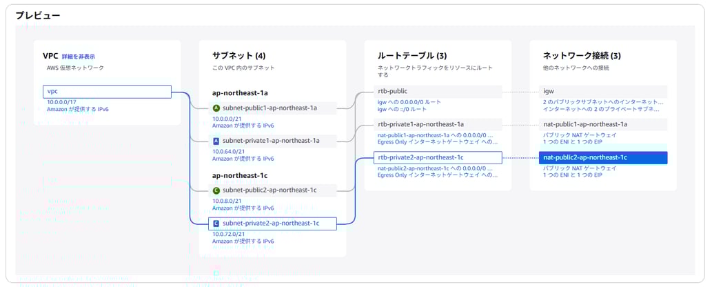Select rtb-private2-ap-northeast-1c route table
This screenshot has height=287, width=712.
(x=438, y=157)
